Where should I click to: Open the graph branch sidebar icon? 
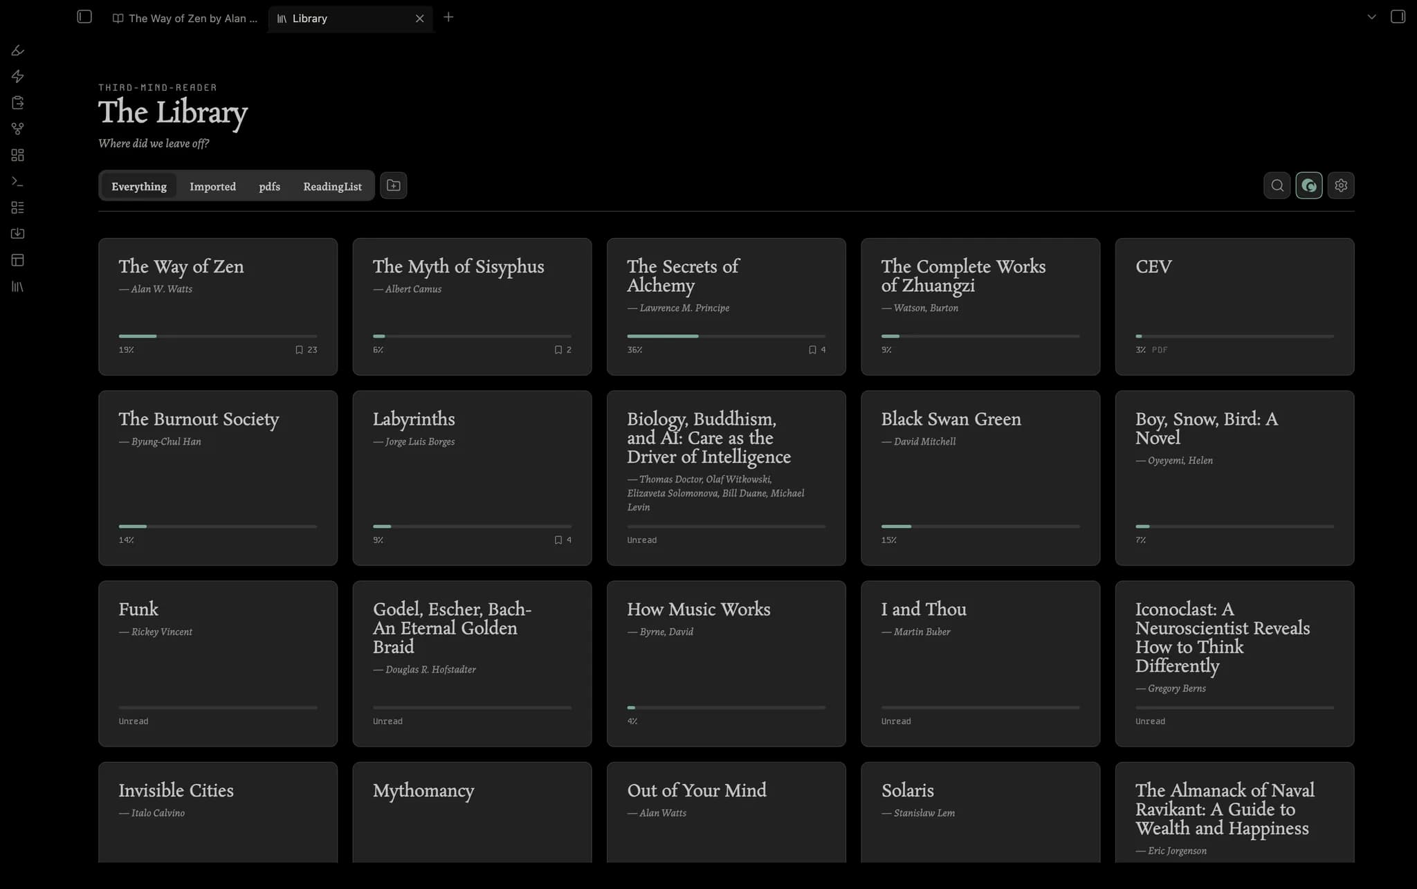[18, 129]
